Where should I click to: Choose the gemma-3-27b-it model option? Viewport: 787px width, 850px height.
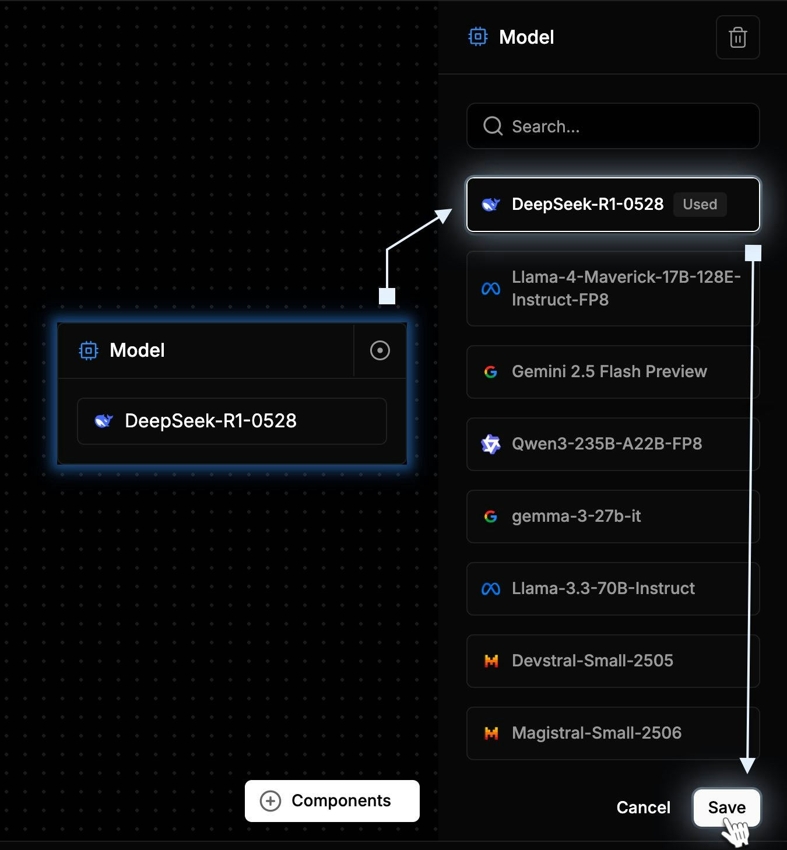[x=613, y=517]
